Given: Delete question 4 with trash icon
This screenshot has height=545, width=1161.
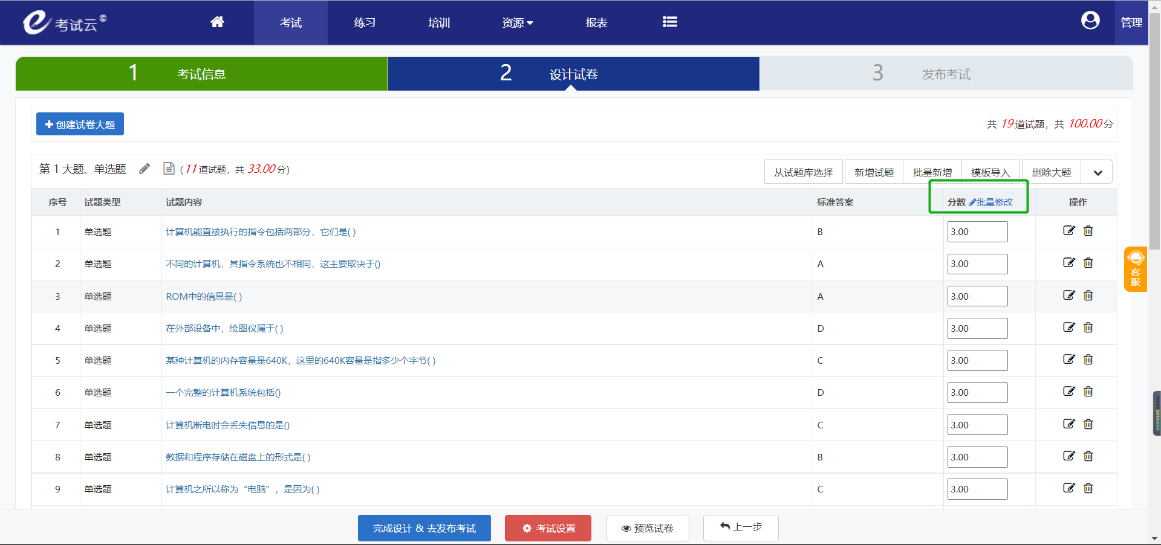Looking at the screenshot, I should [1088, 327].
